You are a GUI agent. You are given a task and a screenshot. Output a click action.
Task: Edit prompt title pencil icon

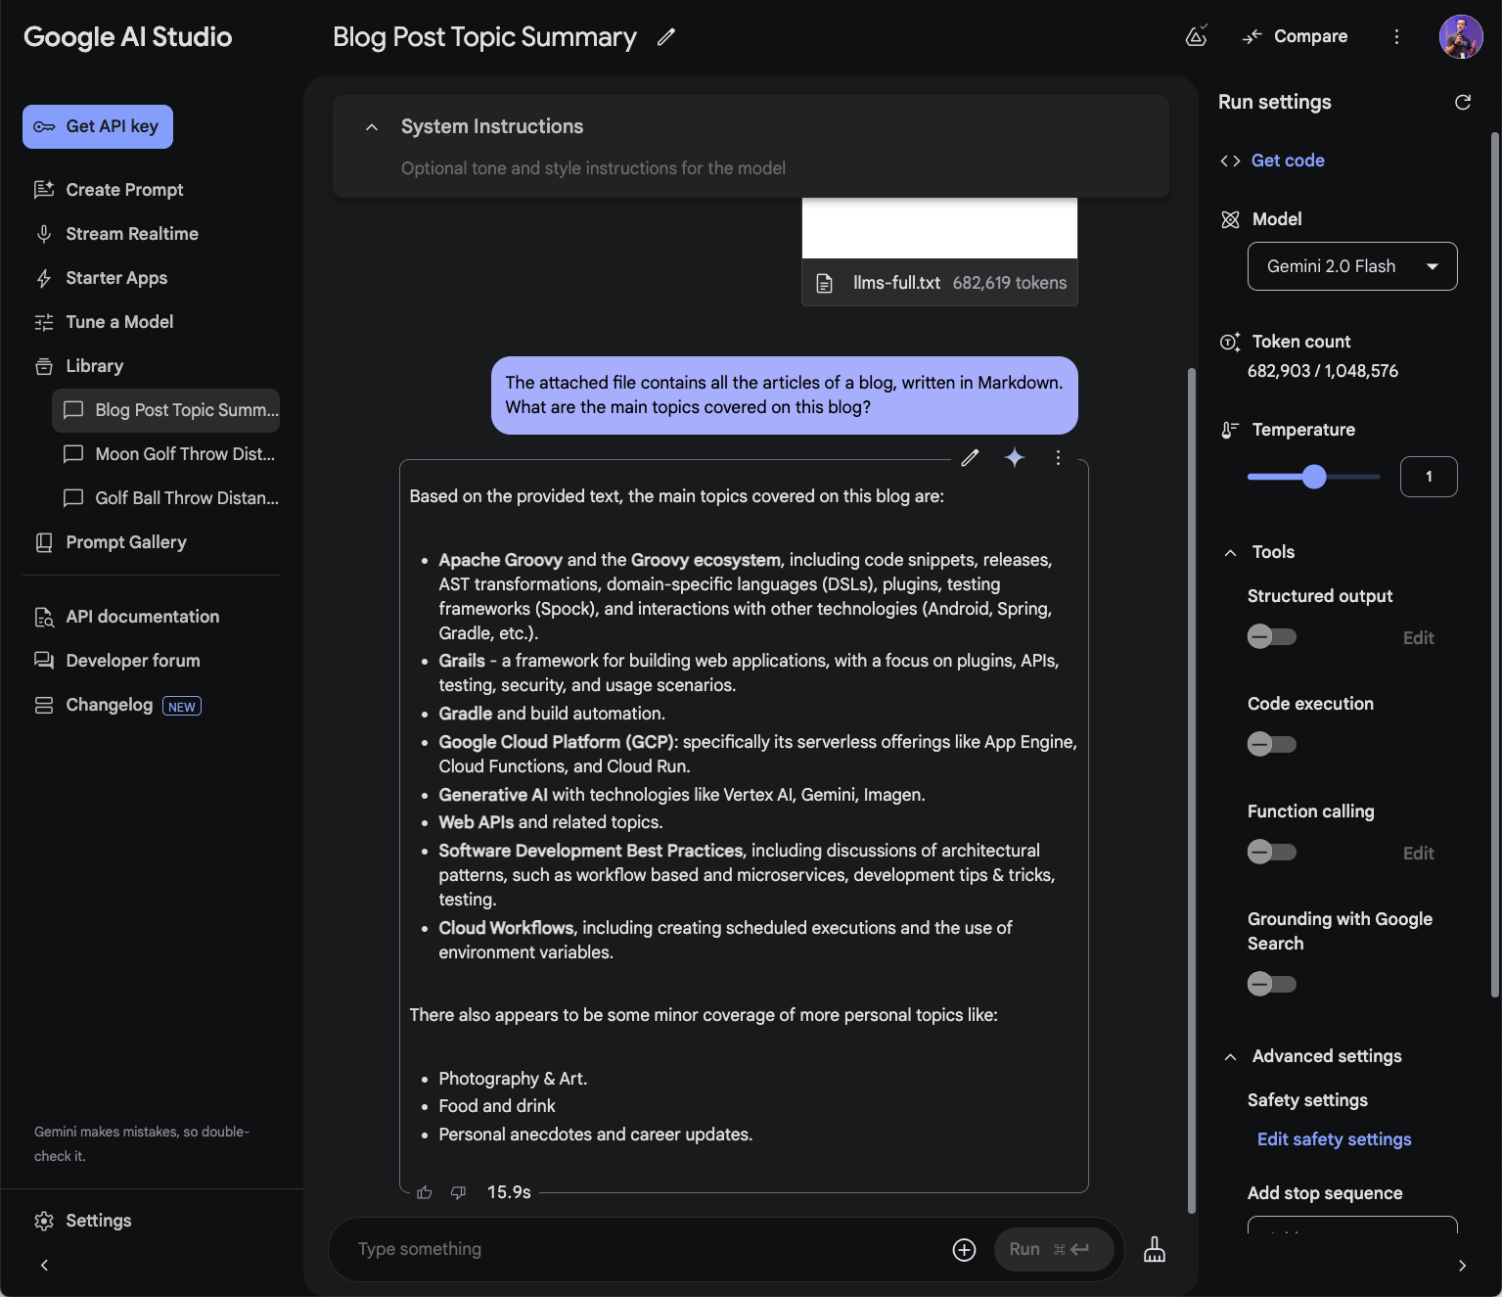(x=666, y=37)
